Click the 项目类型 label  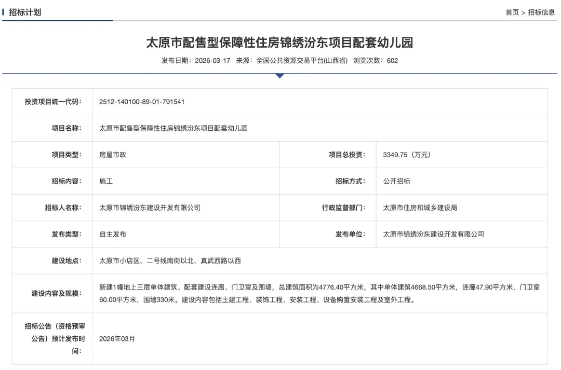(66, 155)
